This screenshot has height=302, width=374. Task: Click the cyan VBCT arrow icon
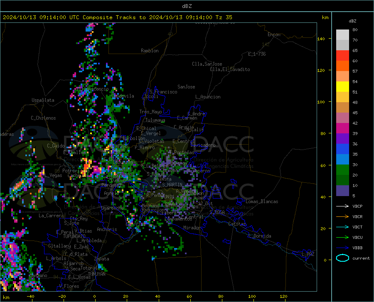point(342,227)
